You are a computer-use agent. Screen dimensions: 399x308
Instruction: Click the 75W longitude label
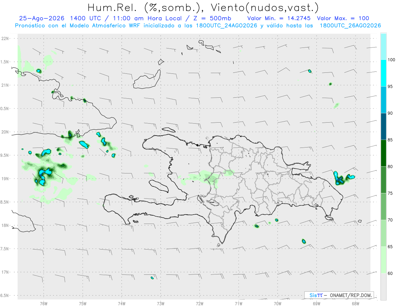click(83, 303)
